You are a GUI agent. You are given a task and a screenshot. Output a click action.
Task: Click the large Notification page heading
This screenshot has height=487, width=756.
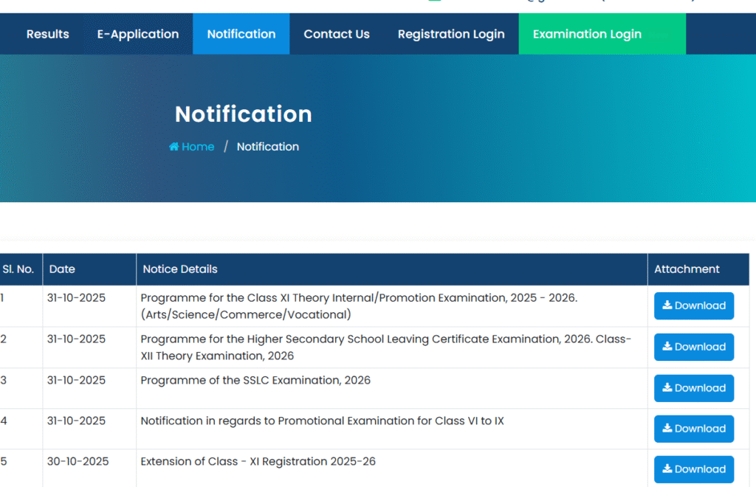click(244, 114)
